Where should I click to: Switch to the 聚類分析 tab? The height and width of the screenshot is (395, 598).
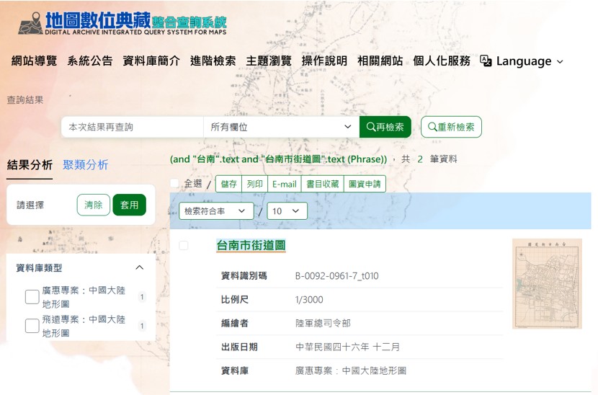[x=85, y=164]
